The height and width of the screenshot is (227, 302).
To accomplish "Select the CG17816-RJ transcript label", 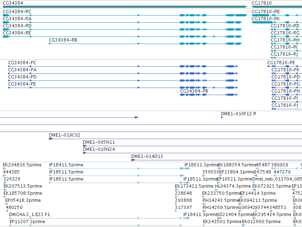I will 284,54.
